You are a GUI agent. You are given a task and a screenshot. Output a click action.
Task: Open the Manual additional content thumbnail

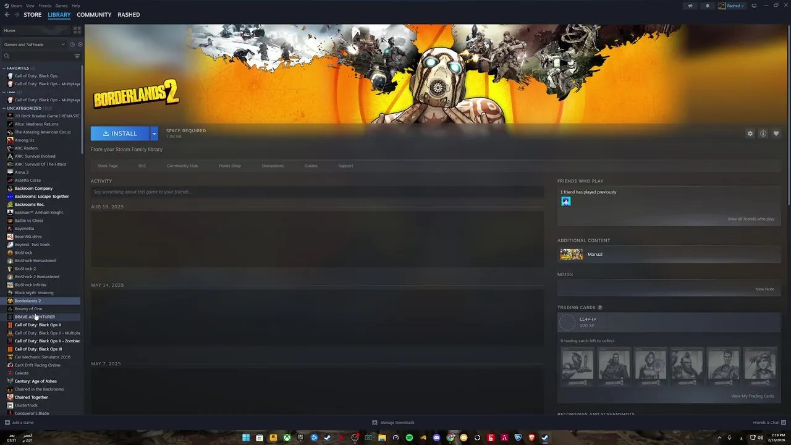571,254
